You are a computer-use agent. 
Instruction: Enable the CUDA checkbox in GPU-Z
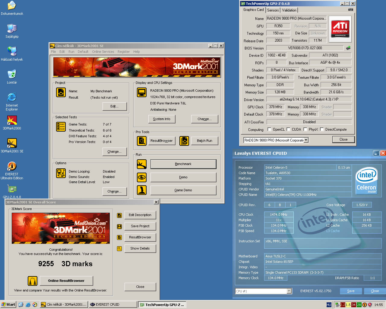pyautogui.click(x=289, y=129)
